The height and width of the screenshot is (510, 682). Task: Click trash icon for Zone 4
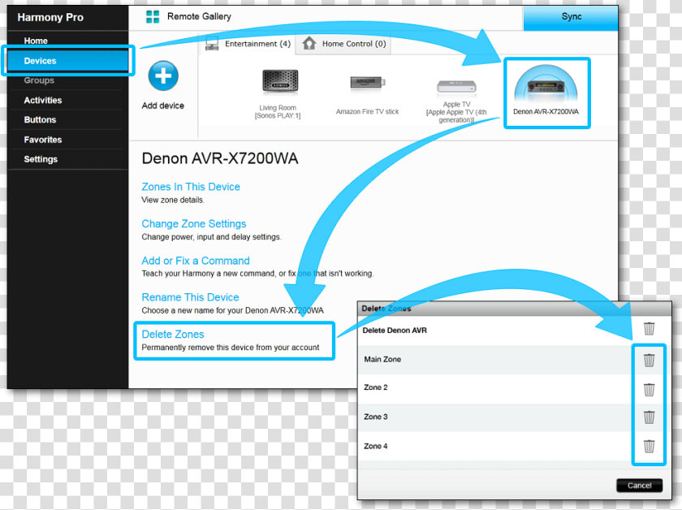(x=649, y=446)
